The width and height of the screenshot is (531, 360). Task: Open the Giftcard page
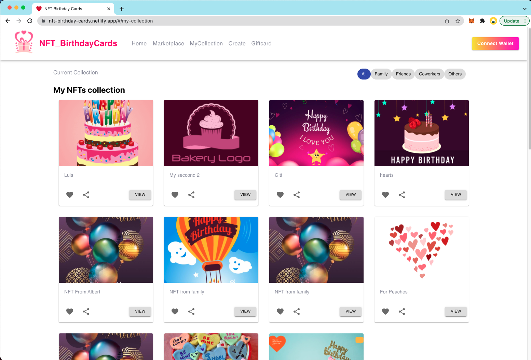[261, 44]
